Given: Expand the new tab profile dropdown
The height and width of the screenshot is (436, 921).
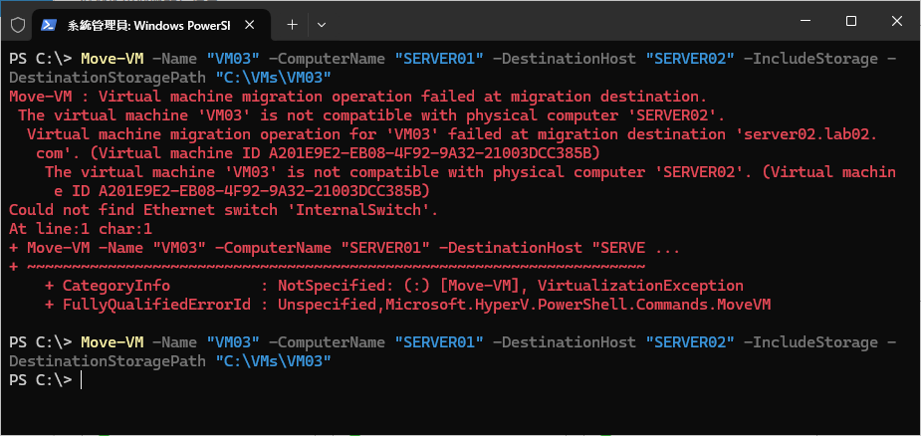Looking at the screenshot, I should pyautogui.click(x=321, y=22).
